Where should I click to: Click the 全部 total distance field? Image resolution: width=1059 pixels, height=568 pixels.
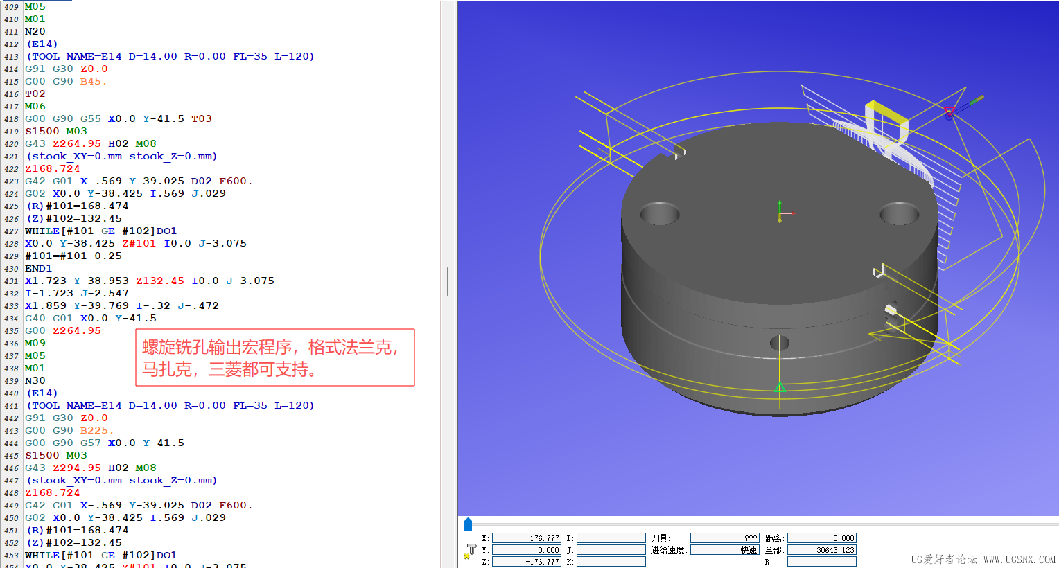coord(821,550)
